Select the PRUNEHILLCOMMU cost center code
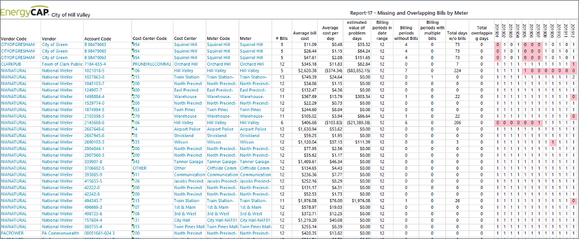Image resolution: width=579 pixels, height=239 pixels. point(151,64)
